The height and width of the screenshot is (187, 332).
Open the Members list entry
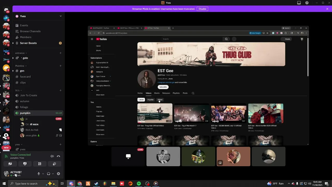(39, 37)
